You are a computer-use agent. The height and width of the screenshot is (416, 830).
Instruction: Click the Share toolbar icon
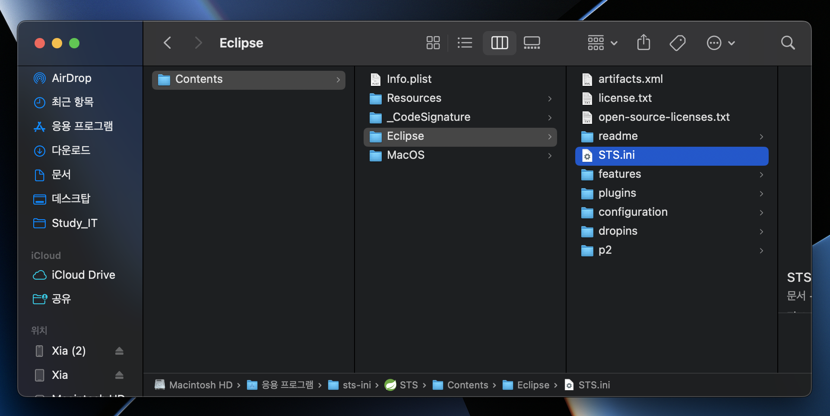[x=643, y=43]
